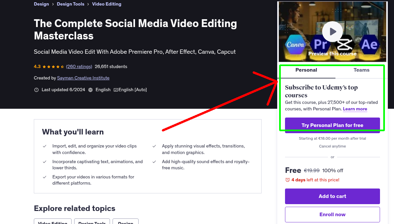
Task: Click the 'What you'll learn' heading
Action: click(x=73, y=132)
